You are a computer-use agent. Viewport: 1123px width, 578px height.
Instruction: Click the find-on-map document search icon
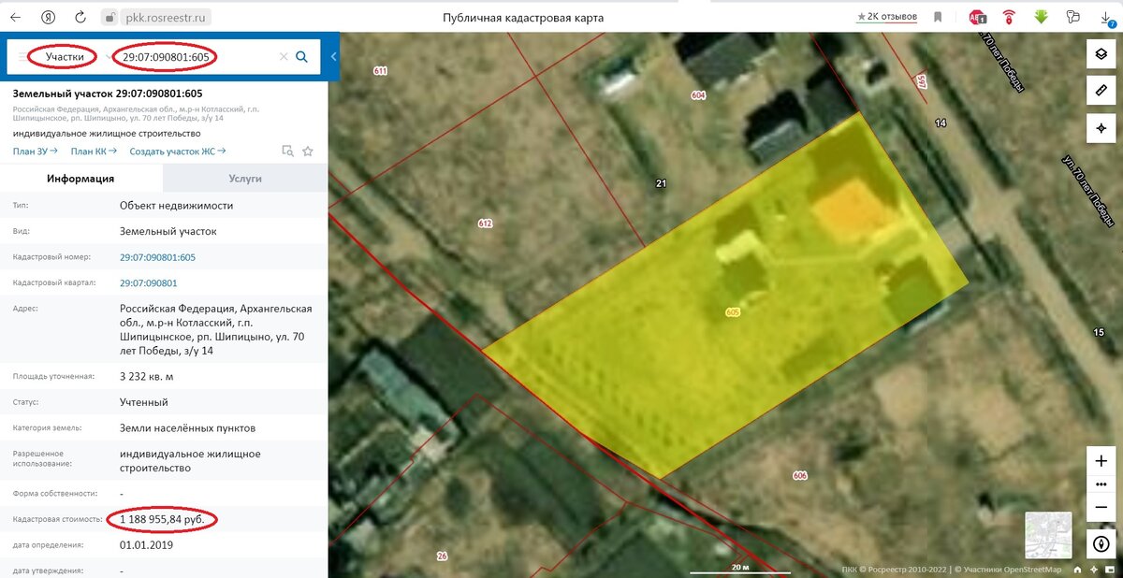tap(288, 151)
